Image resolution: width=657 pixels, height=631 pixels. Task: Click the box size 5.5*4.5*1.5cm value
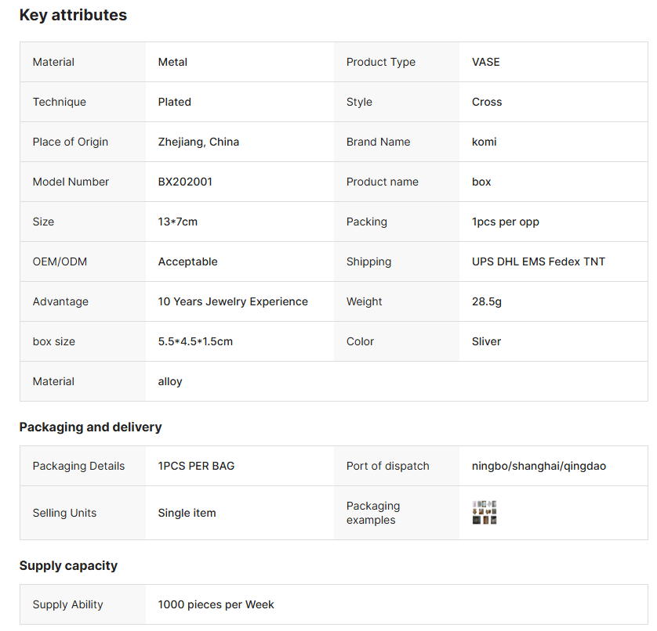195,341
